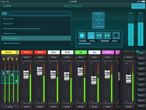The image size is (146, 110).
Task: Go back using the BACK button
Action: pyautogui.click(x=7, y=6)
